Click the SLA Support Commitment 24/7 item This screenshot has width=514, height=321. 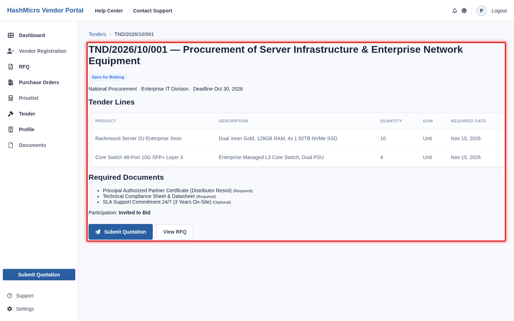[x=167, y=202]
